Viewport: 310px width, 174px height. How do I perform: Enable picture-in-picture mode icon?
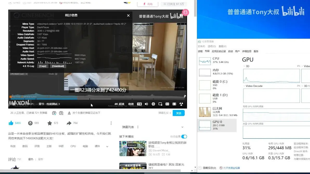(x=160, y=104)
